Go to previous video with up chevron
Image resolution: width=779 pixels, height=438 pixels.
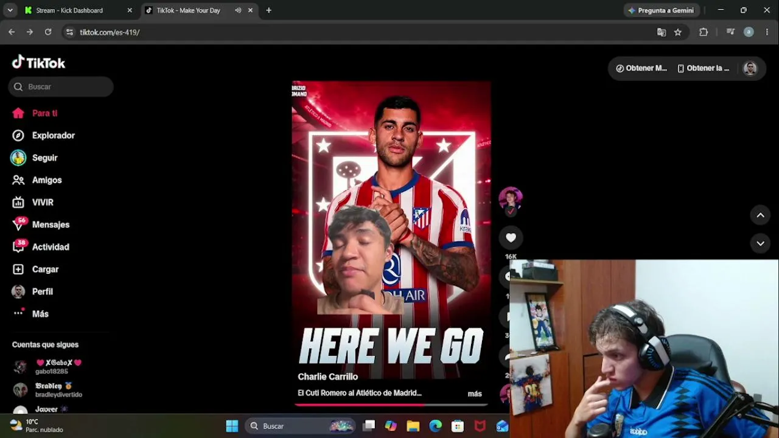pyautogui.click(x=760, y=215)
